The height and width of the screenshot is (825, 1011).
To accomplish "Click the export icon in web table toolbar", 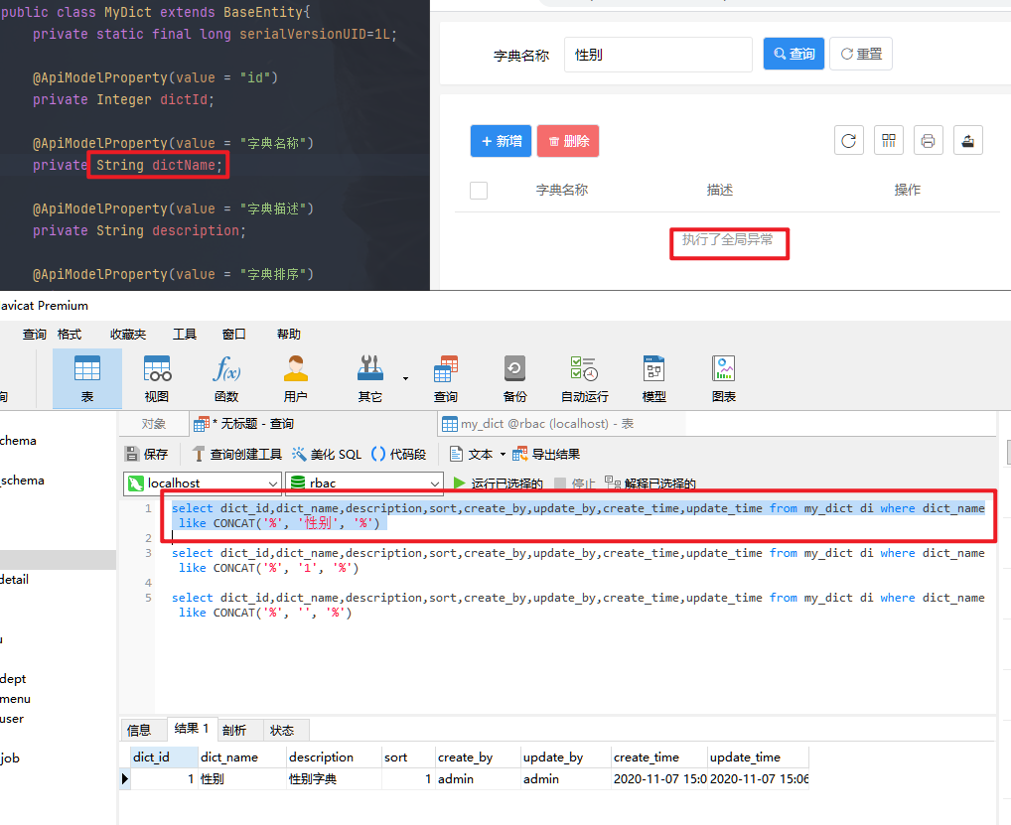I will (x=968, y=141).
